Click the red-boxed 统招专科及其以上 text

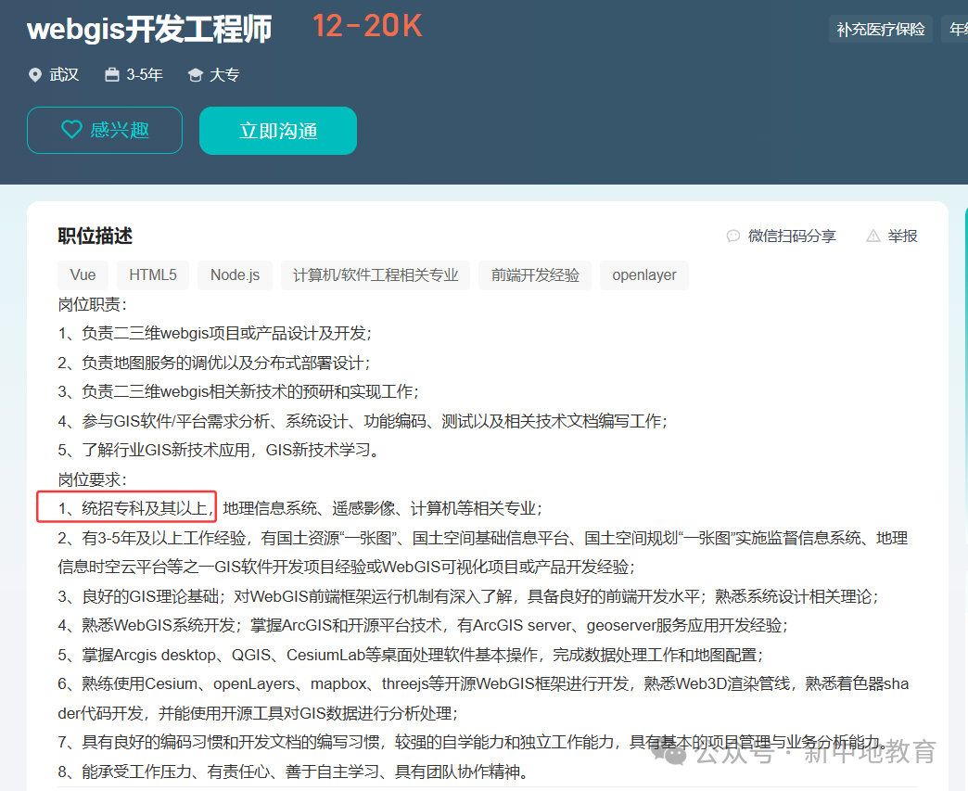point(125,507)
